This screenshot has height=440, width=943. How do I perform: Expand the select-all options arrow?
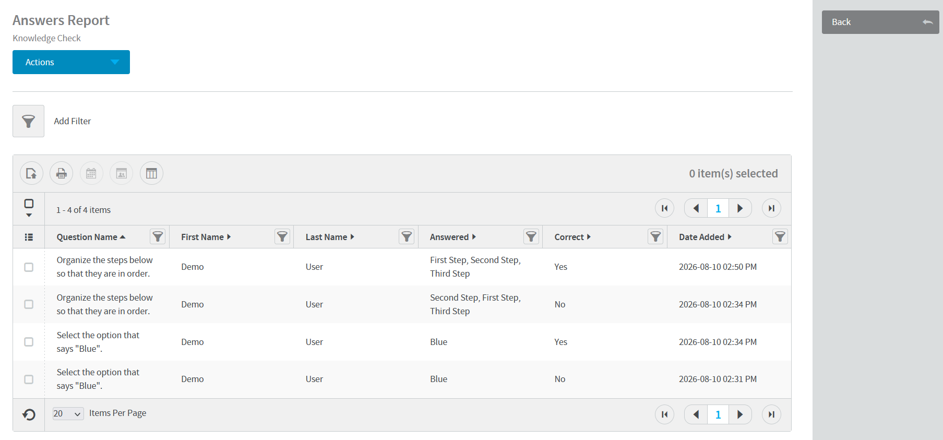pos(29,215)
